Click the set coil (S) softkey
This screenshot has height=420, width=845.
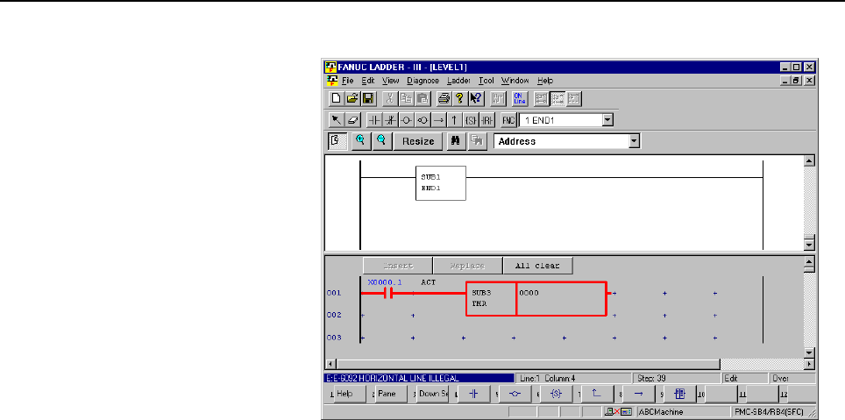click(557, 394)
